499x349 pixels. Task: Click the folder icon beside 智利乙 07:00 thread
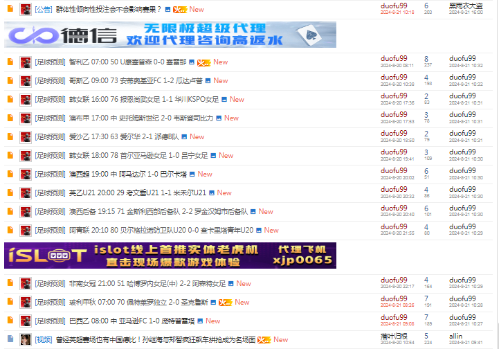coord(10,62)
